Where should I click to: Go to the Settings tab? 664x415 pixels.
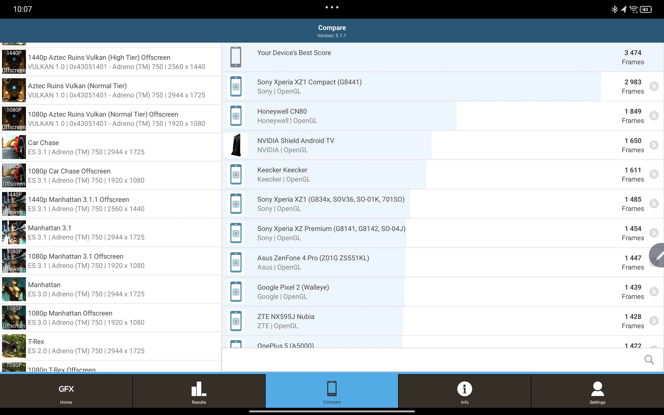[598, 391]
